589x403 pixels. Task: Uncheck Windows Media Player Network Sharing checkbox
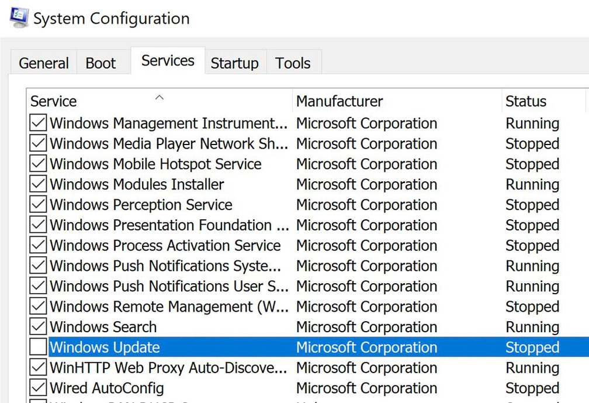coord(38,143)
